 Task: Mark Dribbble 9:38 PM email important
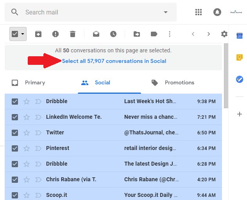(38, 102)
